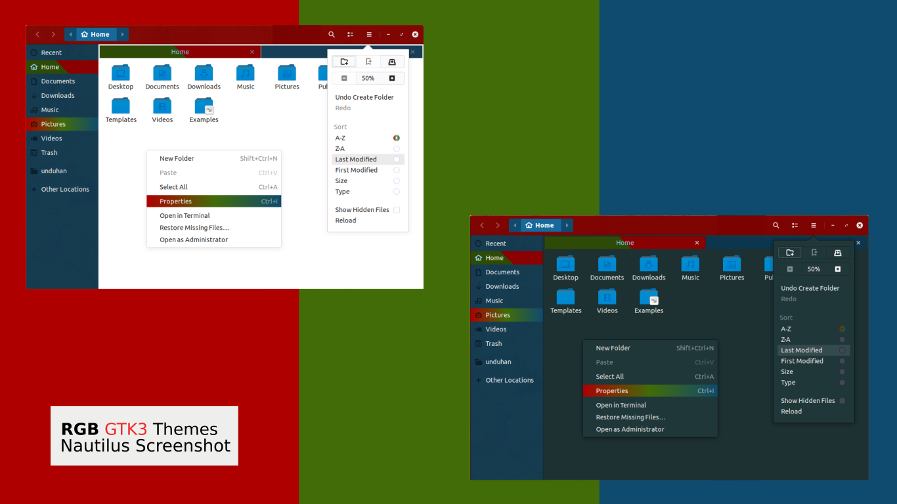This screenshot has height=504, width=897.
Task: Zoom in with plus in the dark popover
Action: 838,269
